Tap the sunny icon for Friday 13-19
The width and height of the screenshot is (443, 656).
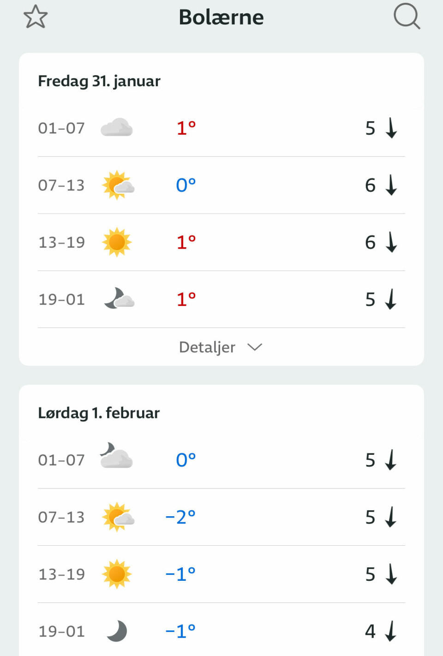tap(117, 242)
